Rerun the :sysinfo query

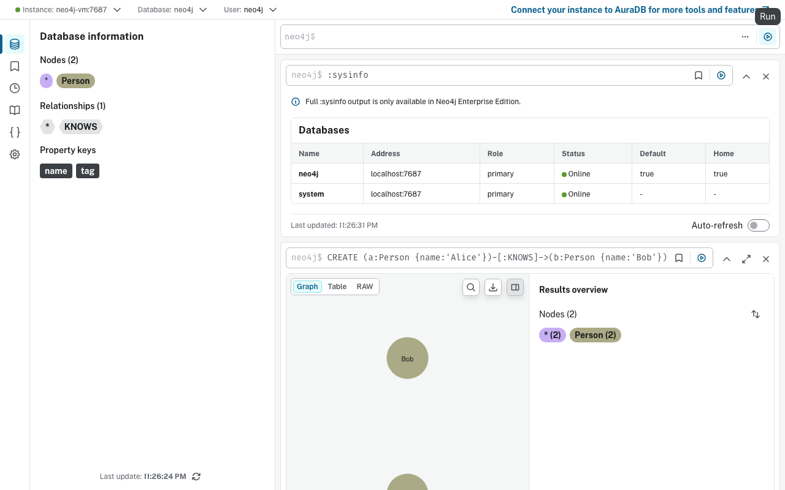[x=721, y=75]
